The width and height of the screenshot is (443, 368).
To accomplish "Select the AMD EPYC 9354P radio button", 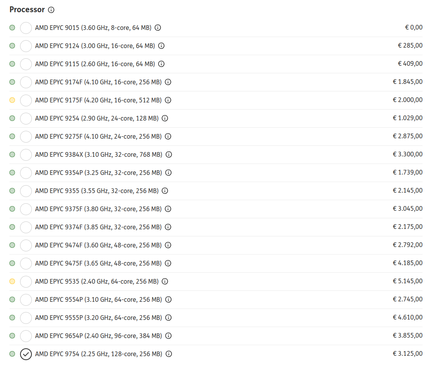I will pos(26,173).
